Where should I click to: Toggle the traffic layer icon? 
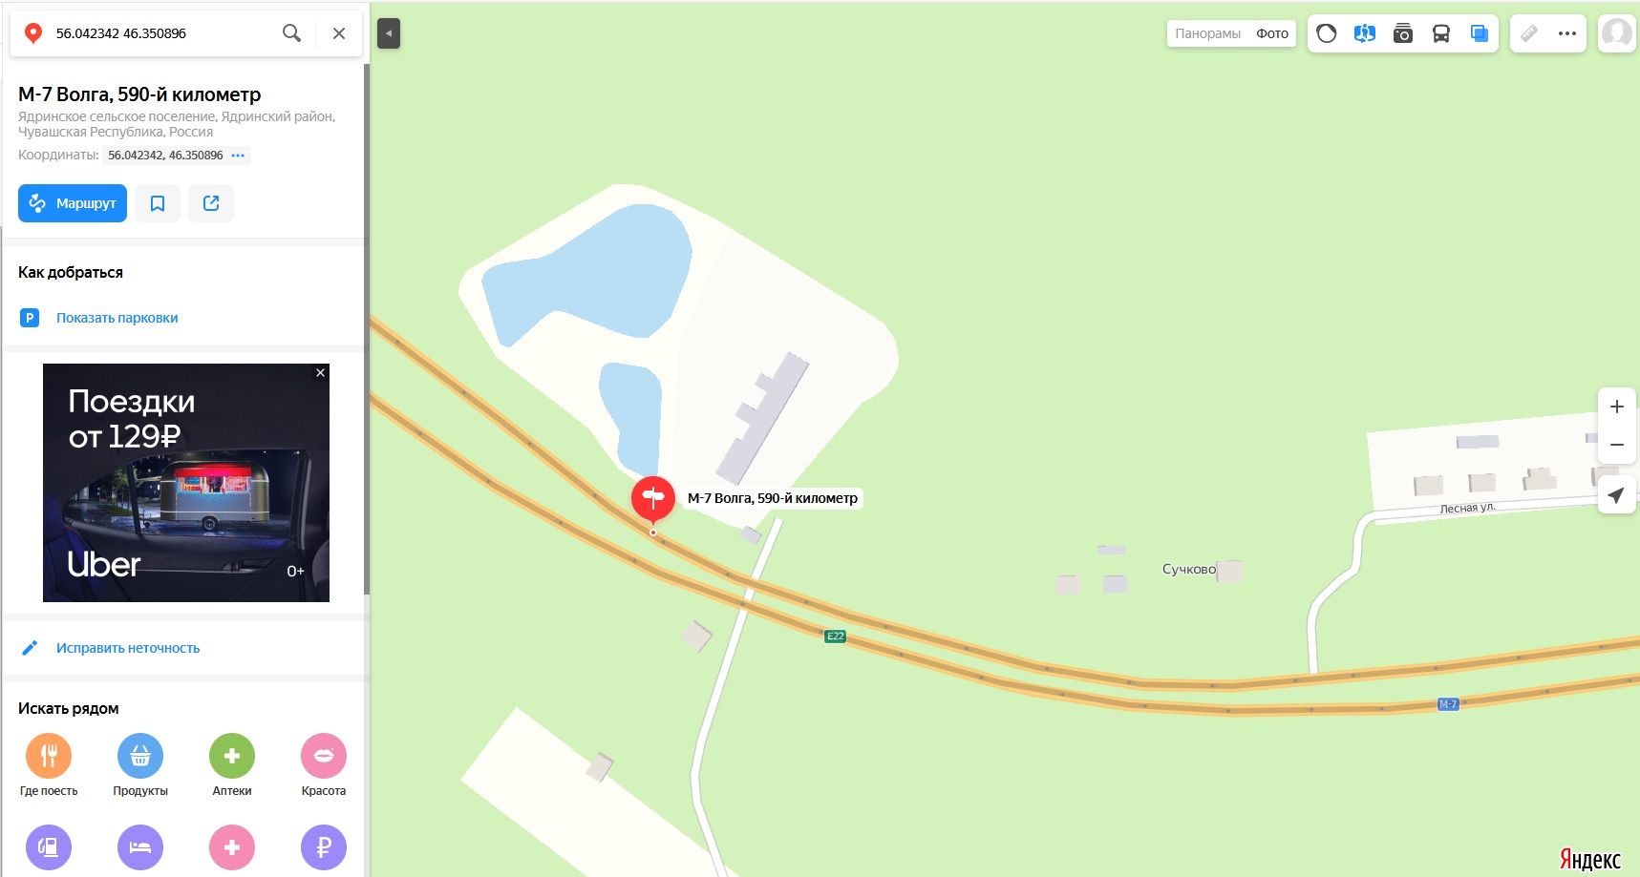click(1327, 33)
